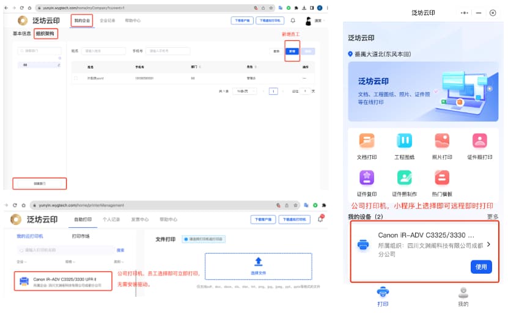Image resolution: width=508 pixels, height=314 pixels.
Task: Edit the selected department with pencil icon
Action: coord(59,65)
